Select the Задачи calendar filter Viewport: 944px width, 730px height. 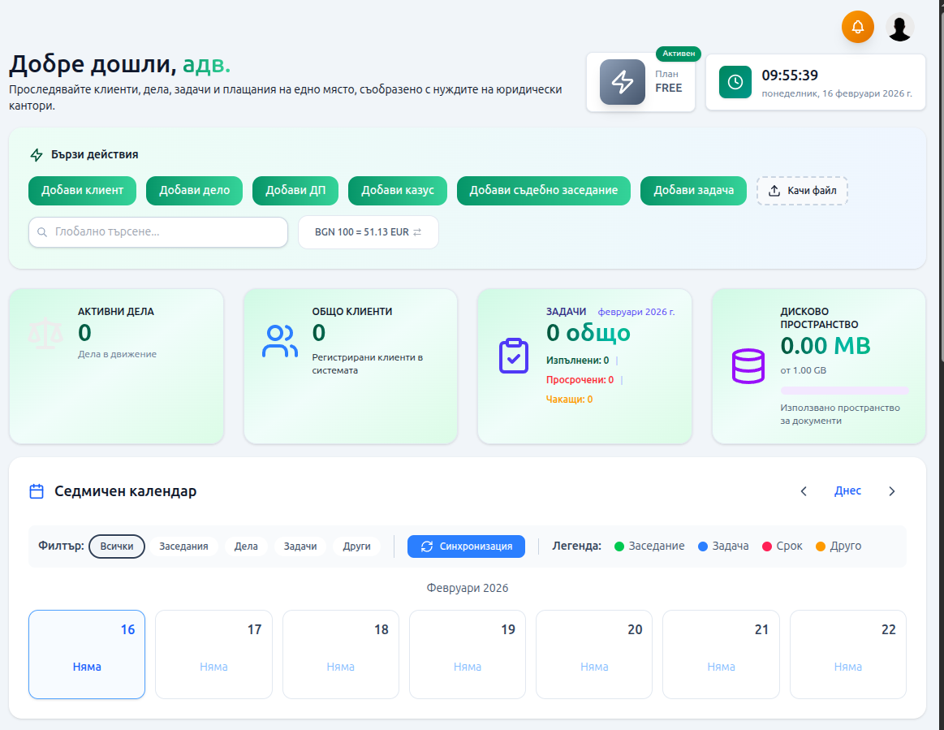pyautogui.click(x=300, y=546)
